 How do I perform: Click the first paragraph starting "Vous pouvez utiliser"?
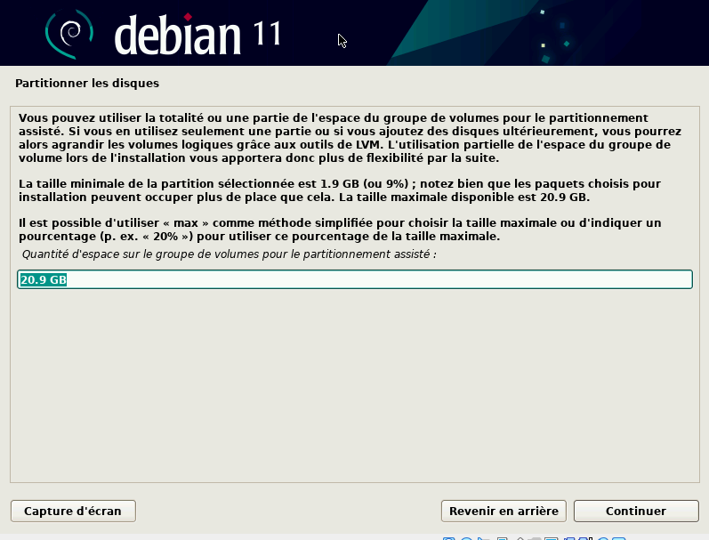(338, 138)
